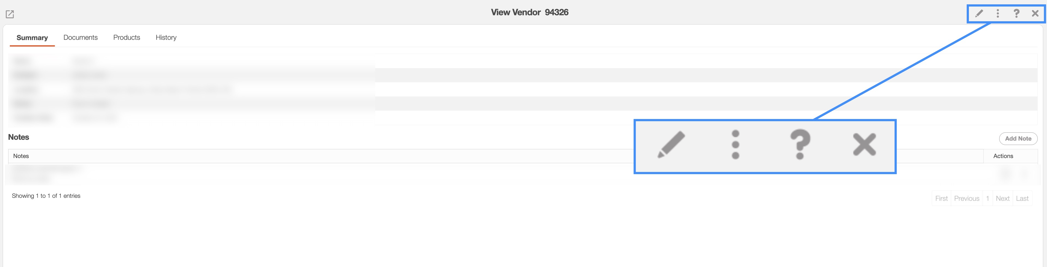
Task: Click the Next pagination button
Action: [x=1002, y=198]
